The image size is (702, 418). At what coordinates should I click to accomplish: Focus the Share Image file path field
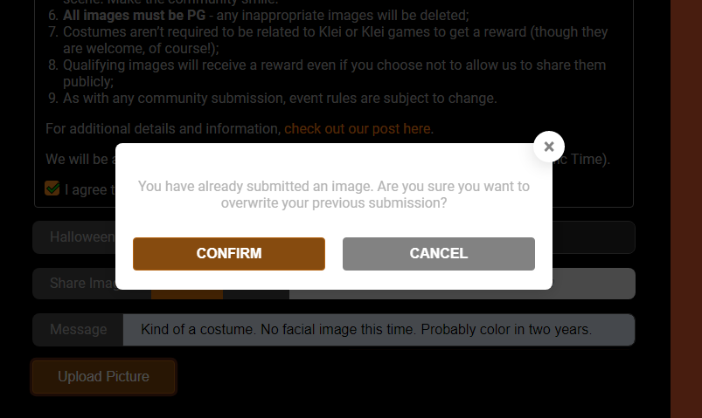click(x=593, y=284)
